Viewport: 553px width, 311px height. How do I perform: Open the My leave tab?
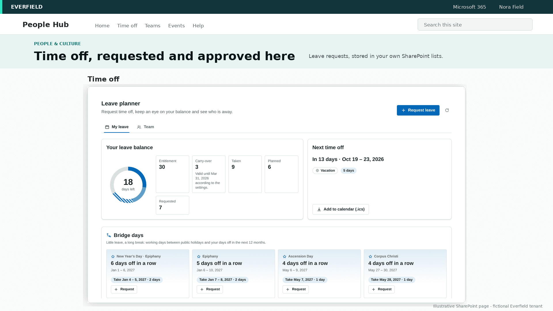(x=117, y=127)
